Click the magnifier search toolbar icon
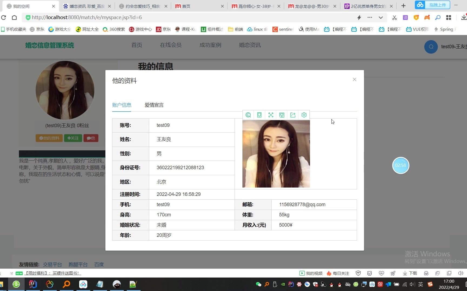The image size is (467, 291). point(438,18)
